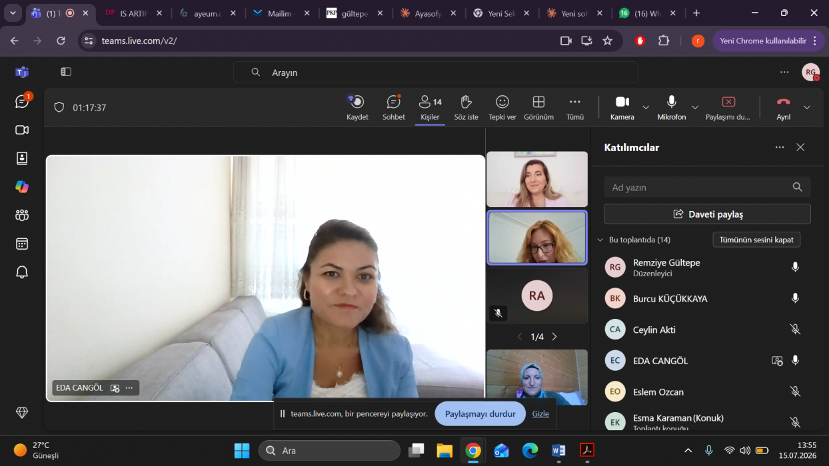Mute the Mikrofon
The image size is (829, 466).
coord(671,108)
